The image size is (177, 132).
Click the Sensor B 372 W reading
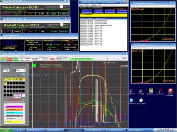pos(49,45)
